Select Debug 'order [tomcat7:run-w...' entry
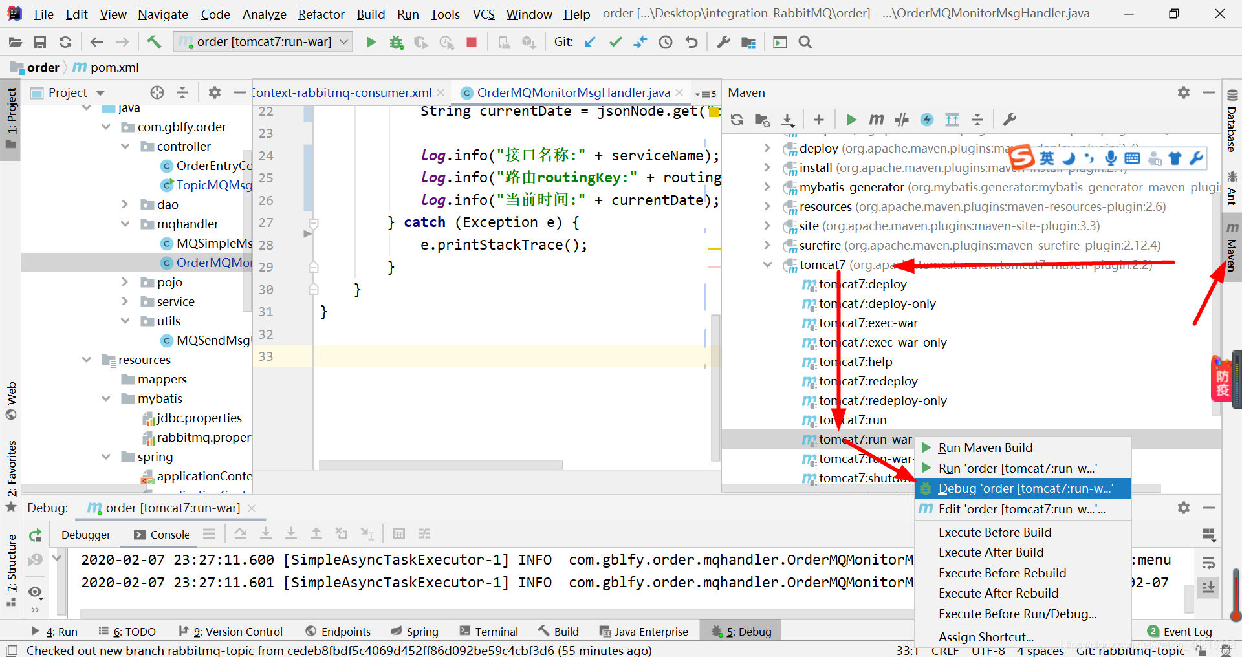The height and width of the screenshot is (657, 1242). (x=1023, y=488)
